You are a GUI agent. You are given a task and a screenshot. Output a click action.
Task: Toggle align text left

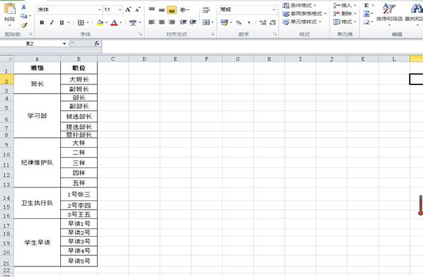coord(152,22)
